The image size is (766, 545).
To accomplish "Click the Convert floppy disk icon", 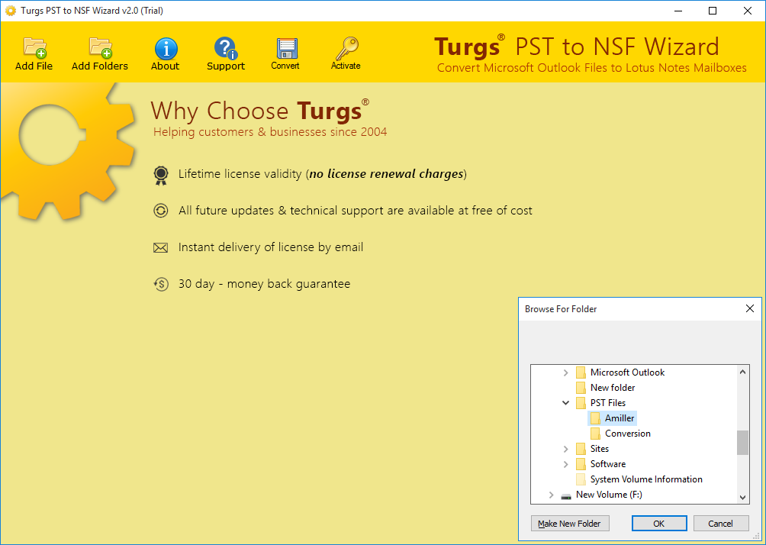I will [287, 49].
